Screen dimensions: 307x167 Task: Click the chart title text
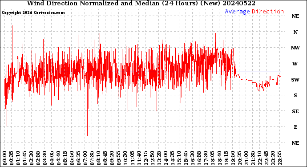[x=141, y=3]
